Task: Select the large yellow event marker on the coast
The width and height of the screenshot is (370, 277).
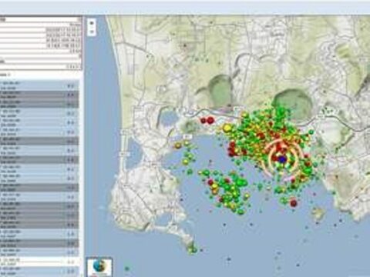Action: point(227,128)
